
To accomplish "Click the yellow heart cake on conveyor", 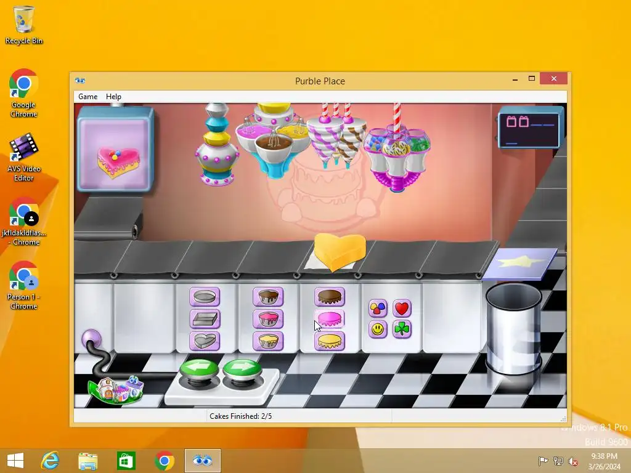I will 340,252.
